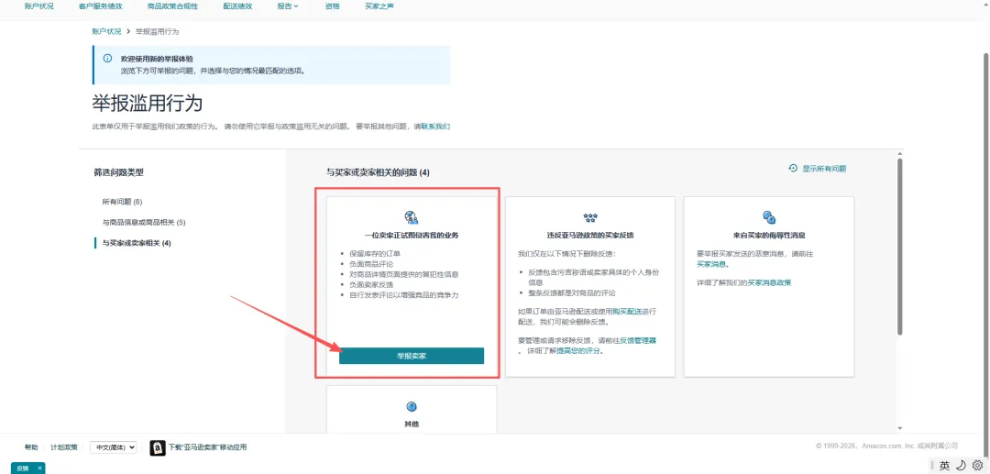Screen dimensions: 990x474
Task: Click the abusive buyer messages chat icon
Action: [x=769, y=218]
